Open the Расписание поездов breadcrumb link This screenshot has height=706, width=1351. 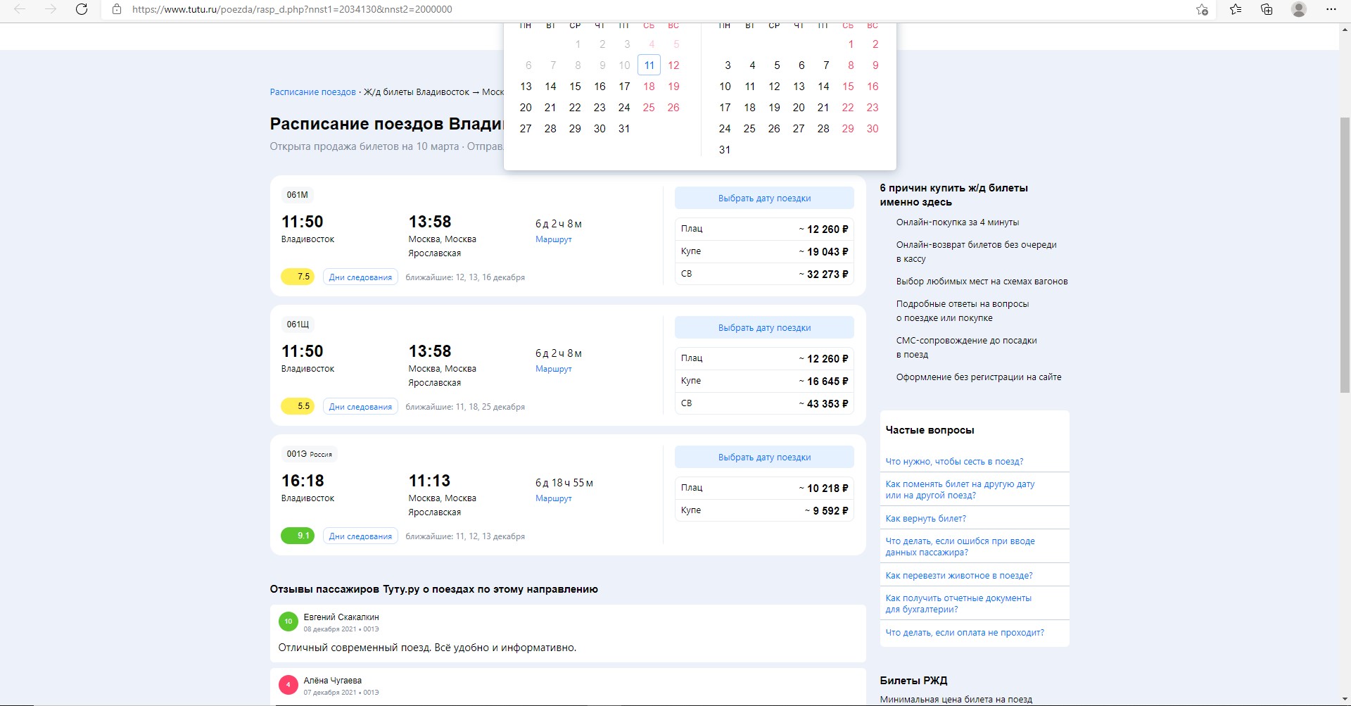tap(313, 92)
